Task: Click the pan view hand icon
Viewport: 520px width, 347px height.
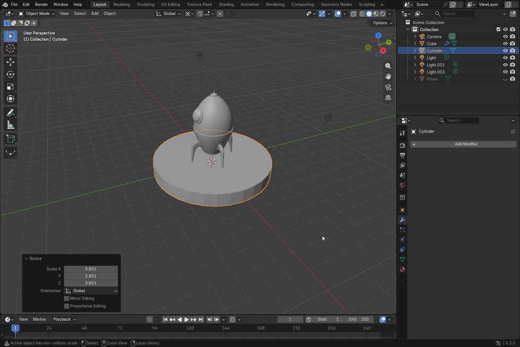Action: (x=388, y=76)
